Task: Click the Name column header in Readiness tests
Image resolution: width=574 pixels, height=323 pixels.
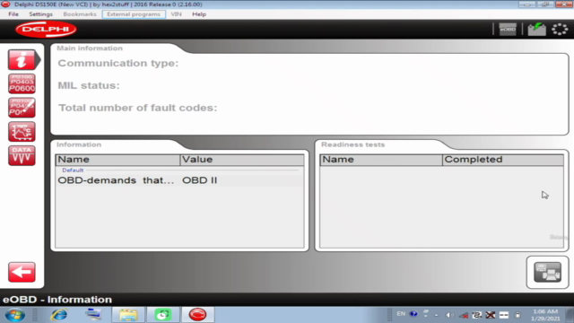Action: click(381, 160)
